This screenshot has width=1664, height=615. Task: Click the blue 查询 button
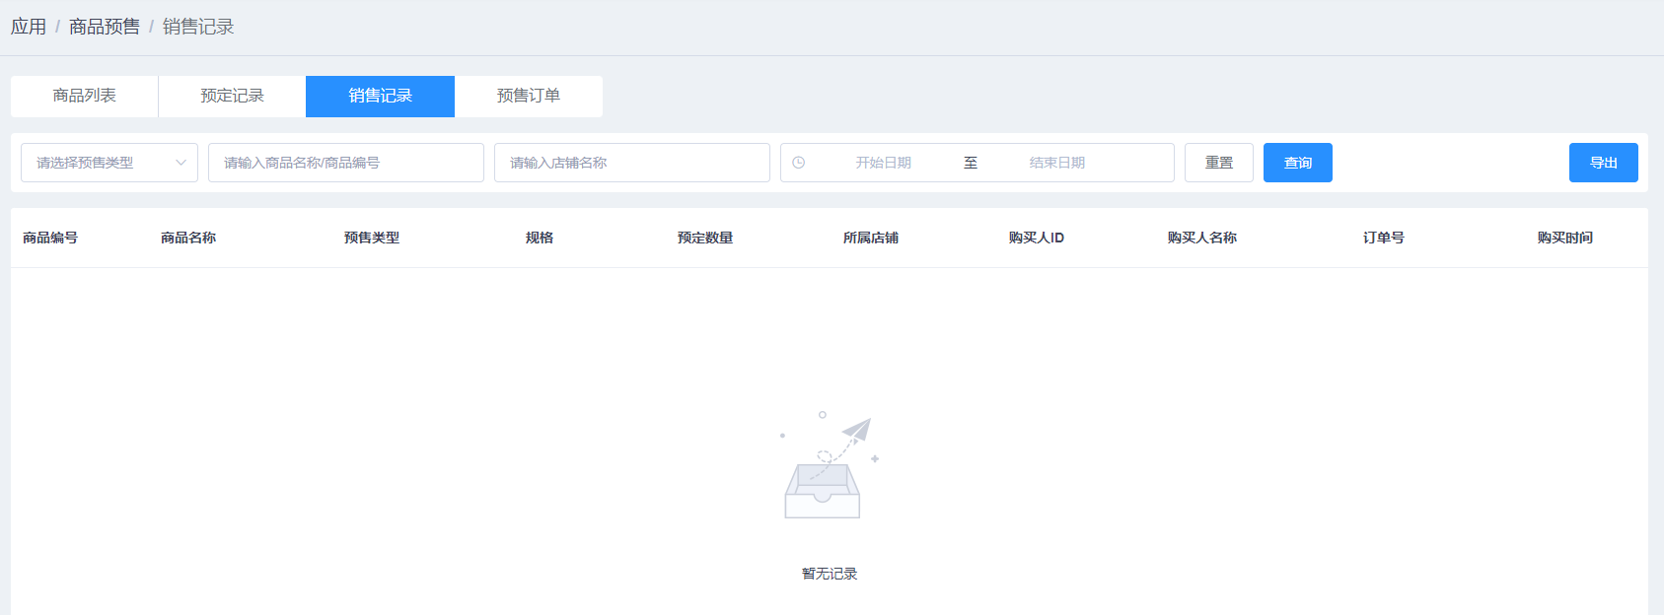1297,163
